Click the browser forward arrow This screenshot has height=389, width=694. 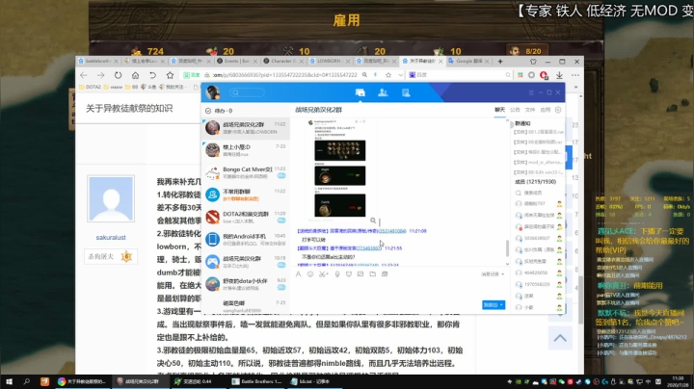pyautogui.click(x=100, y=75)
